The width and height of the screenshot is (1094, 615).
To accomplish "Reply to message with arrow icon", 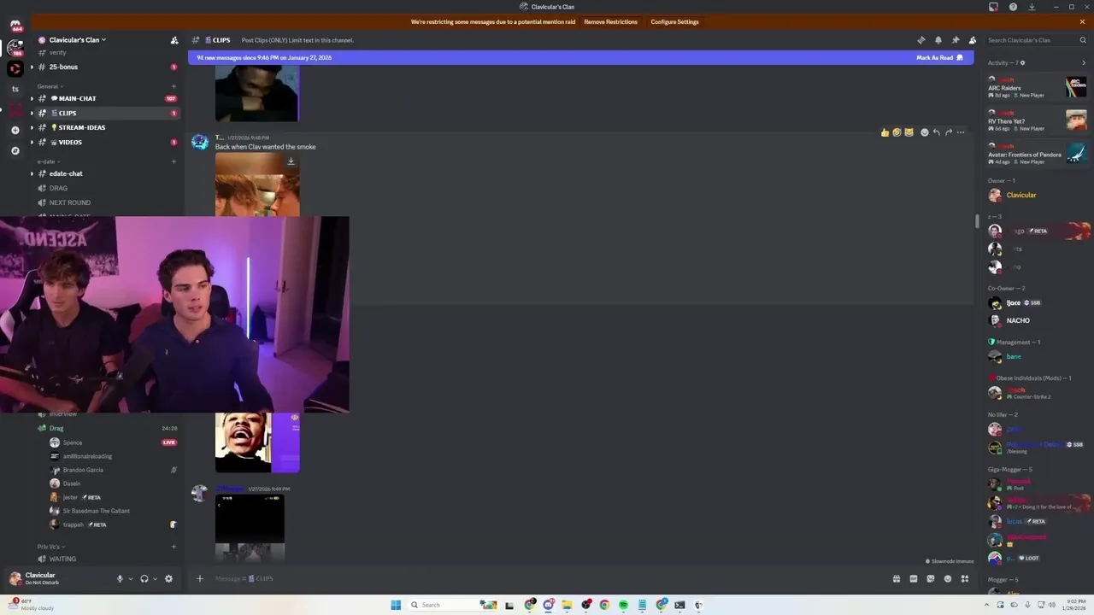I will click(x=936, y=132).
